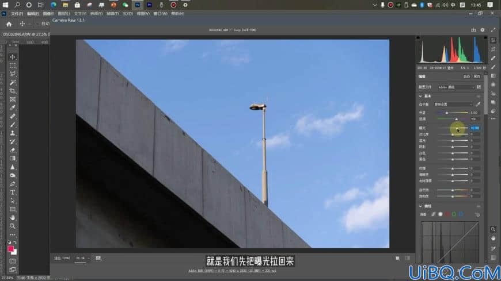Screen dimensions: 501x281
Task: Select the Rectangular Marquee tool
Action: coord(13,66)
